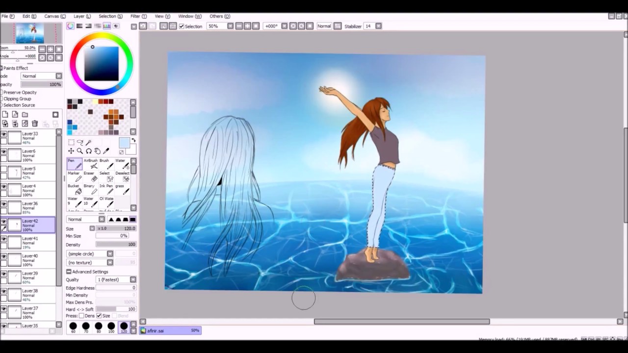Select the Marker tool
This screenshot has width=628, height=353.
coord(75,176)
